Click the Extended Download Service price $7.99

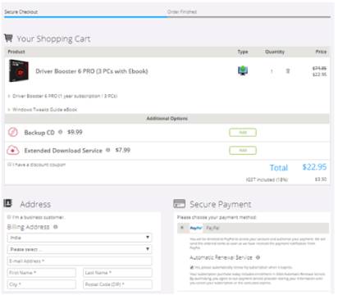123,150
